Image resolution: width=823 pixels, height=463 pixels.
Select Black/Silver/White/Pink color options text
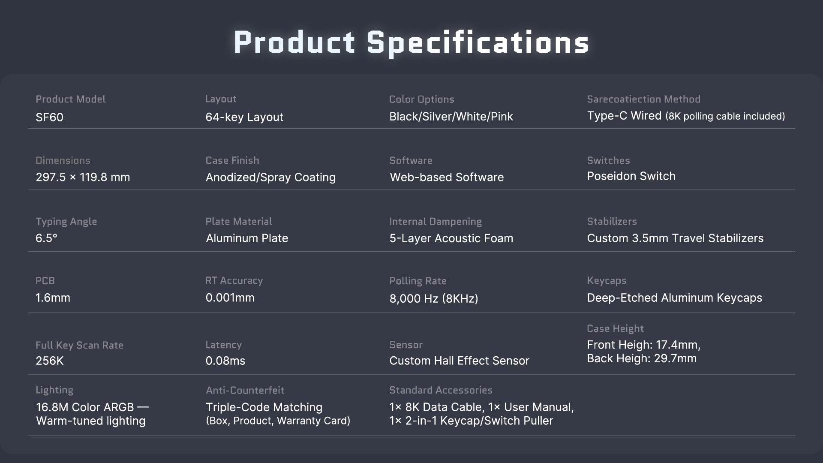pos(451,117)
